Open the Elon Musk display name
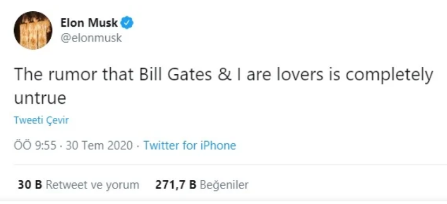 point(89,23)
